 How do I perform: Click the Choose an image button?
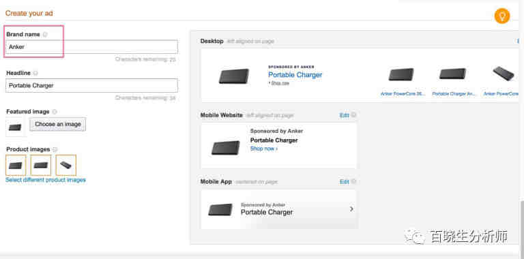58,124
